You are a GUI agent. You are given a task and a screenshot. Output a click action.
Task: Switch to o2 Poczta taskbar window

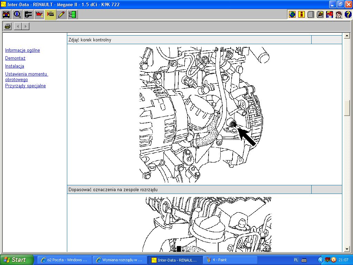(x=64, y=260)
